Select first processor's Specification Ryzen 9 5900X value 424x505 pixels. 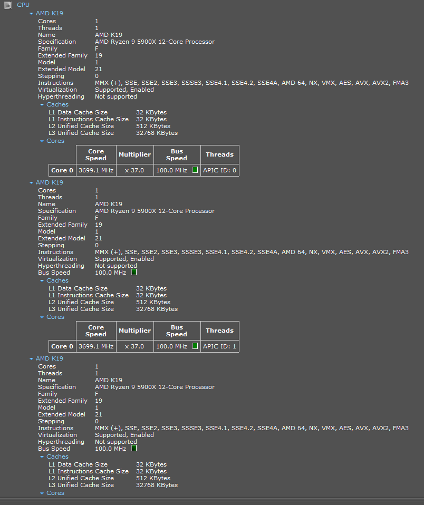[155, 42]
